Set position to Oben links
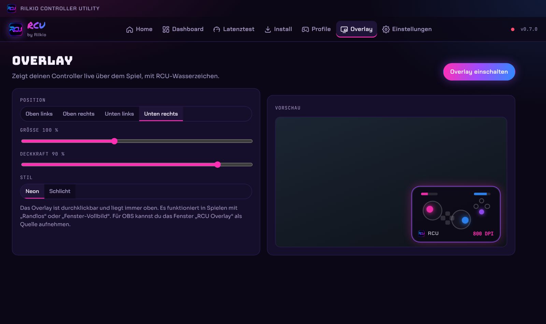Image resolution: width=546 pixels, height=324 pixels. [39, 114]
